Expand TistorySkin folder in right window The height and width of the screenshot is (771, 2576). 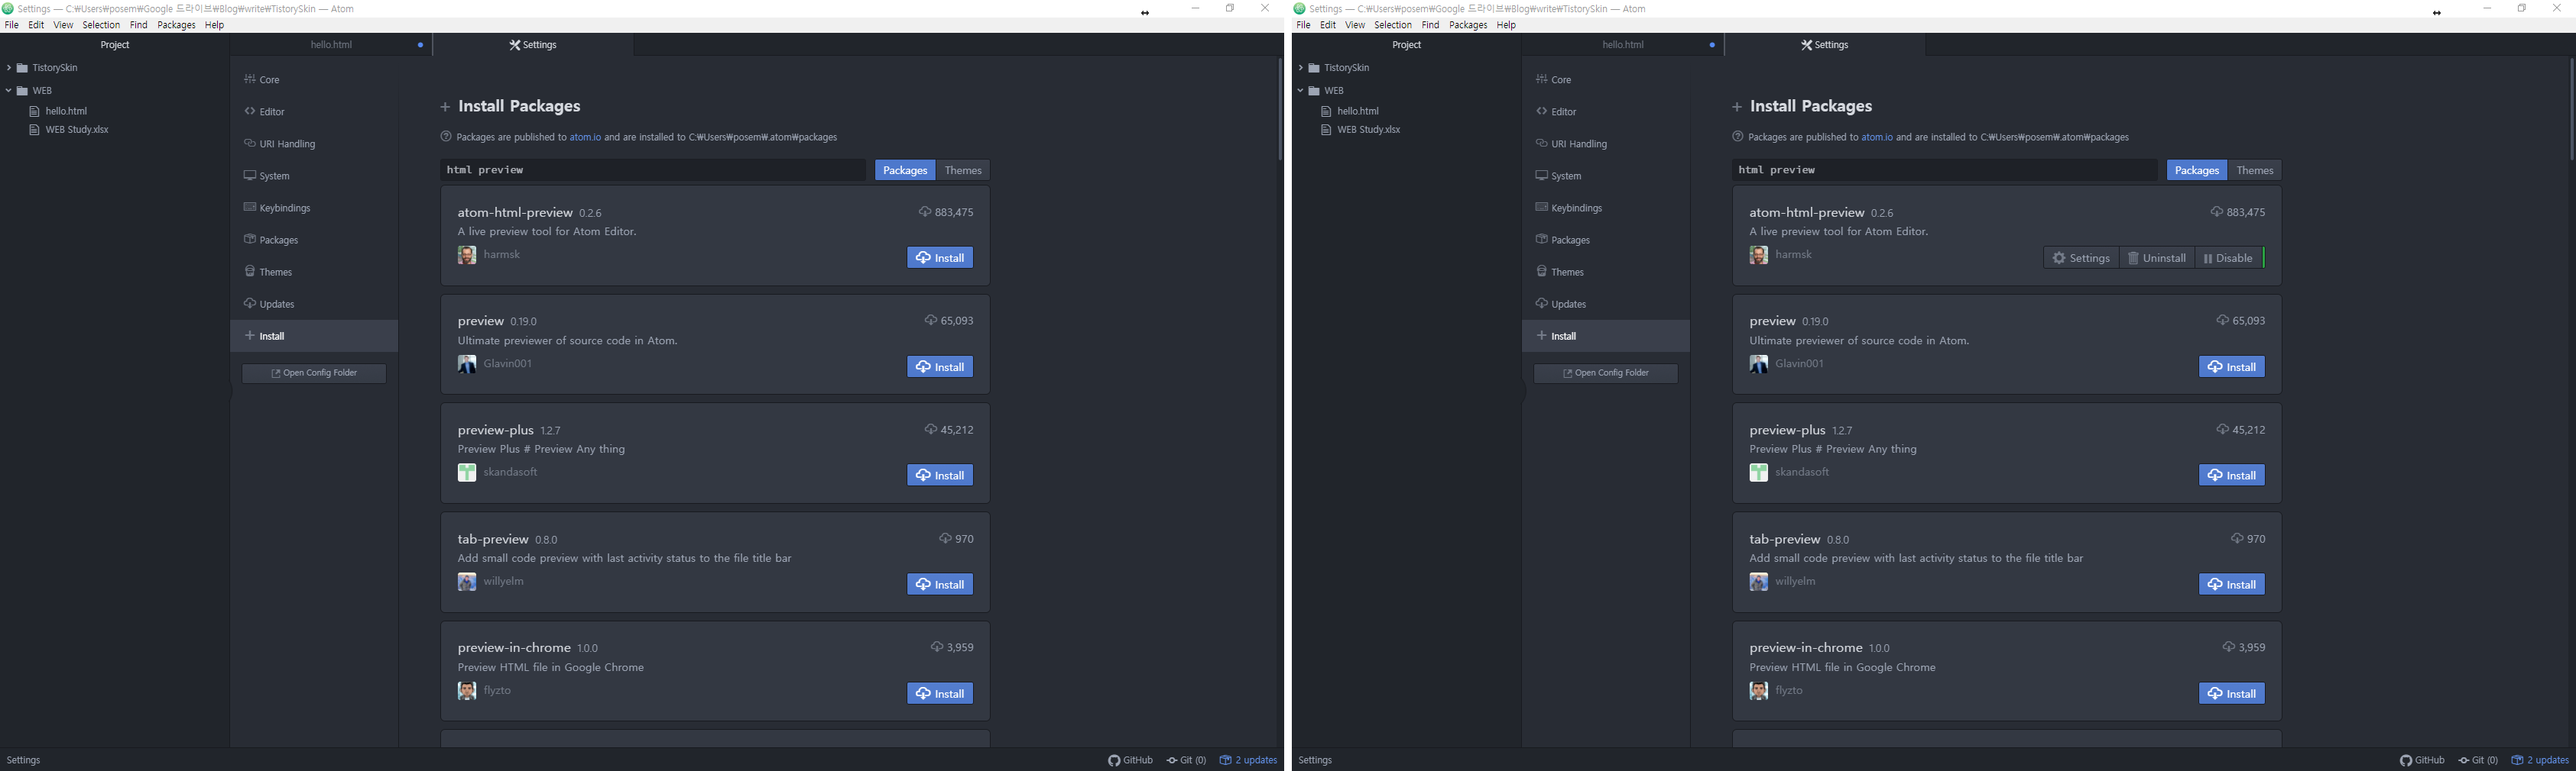(1301, 68)
